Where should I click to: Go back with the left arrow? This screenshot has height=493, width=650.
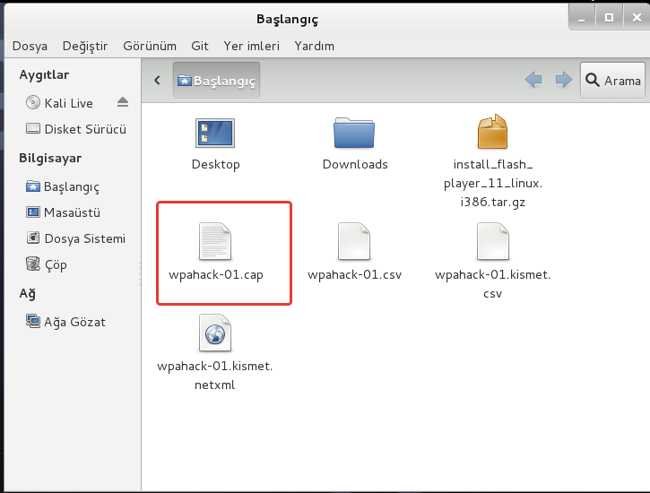[533, 80]
